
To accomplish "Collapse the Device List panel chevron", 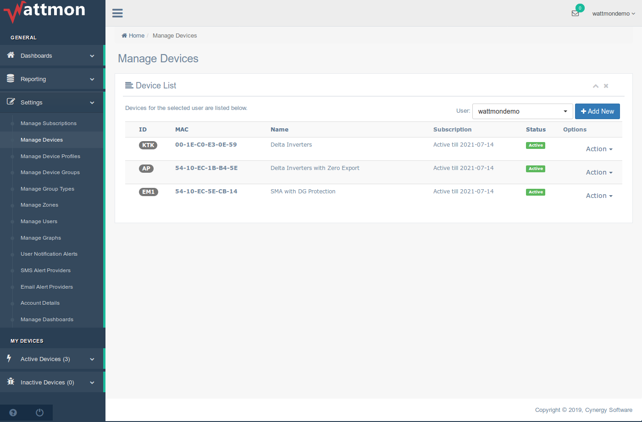I will coord(595,86).
